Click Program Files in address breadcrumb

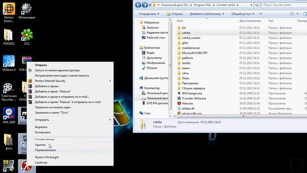(202, 5)
